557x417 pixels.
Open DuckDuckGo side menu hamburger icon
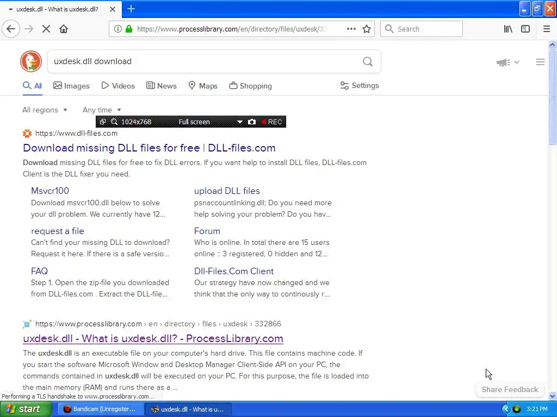pyautogui.click(x=540, y=62)
